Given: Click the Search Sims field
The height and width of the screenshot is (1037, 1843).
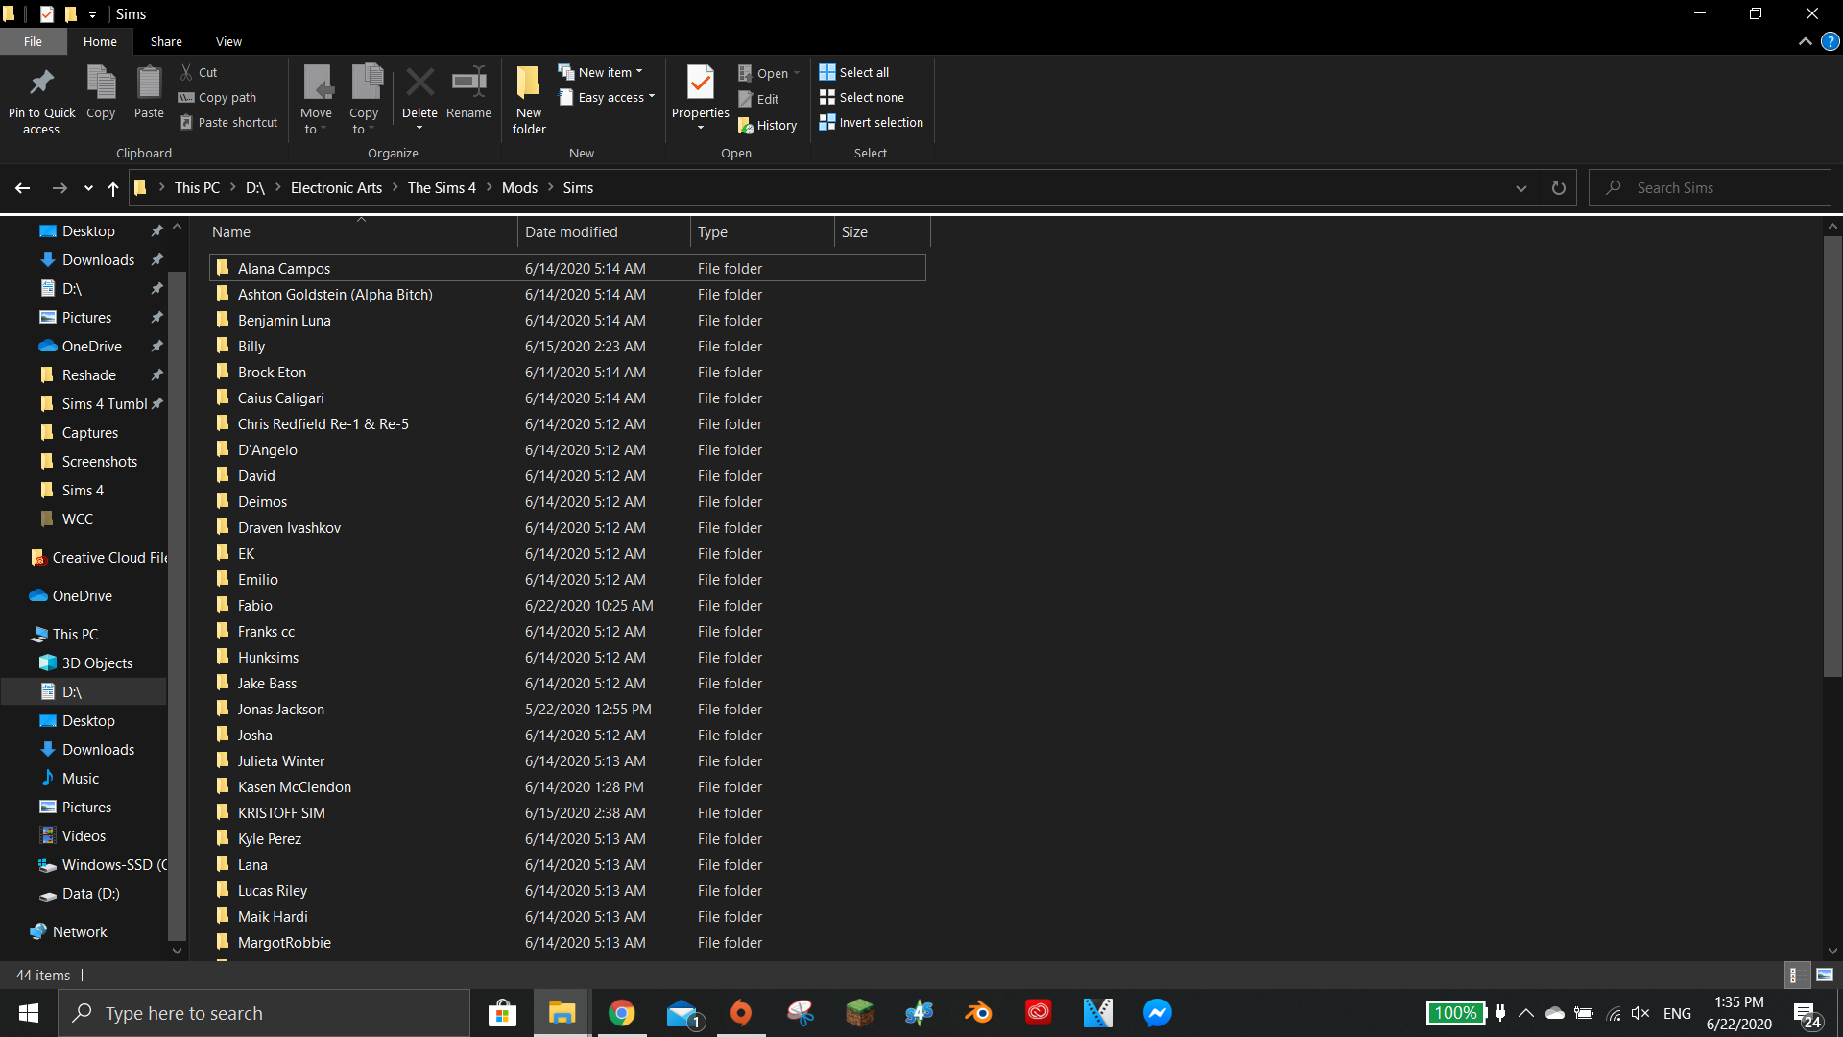Looking at the screenshot, I should point(1710,188).
